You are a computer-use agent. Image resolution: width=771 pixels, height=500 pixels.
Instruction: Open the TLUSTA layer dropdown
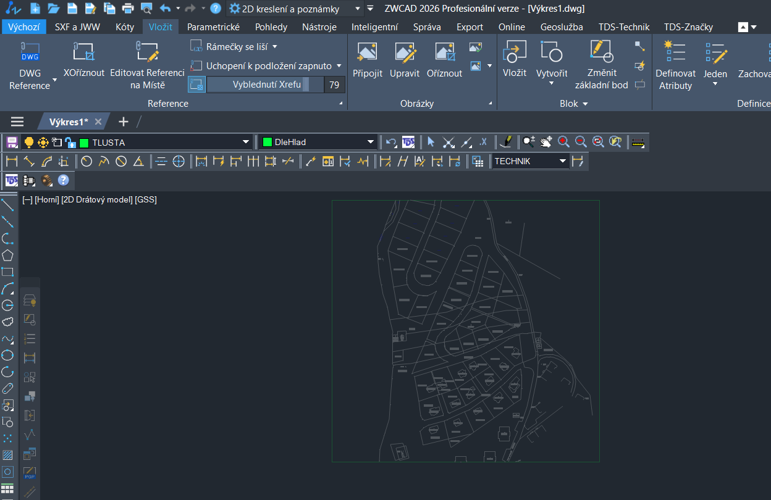click(x=247, y=143)
